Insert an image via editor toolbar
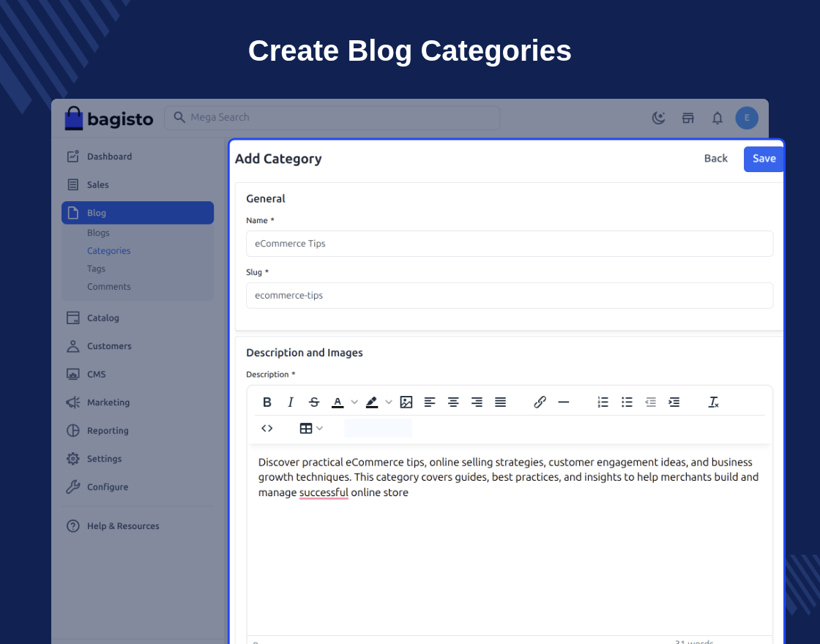This screenshot has width=820, height=644. 406,402
